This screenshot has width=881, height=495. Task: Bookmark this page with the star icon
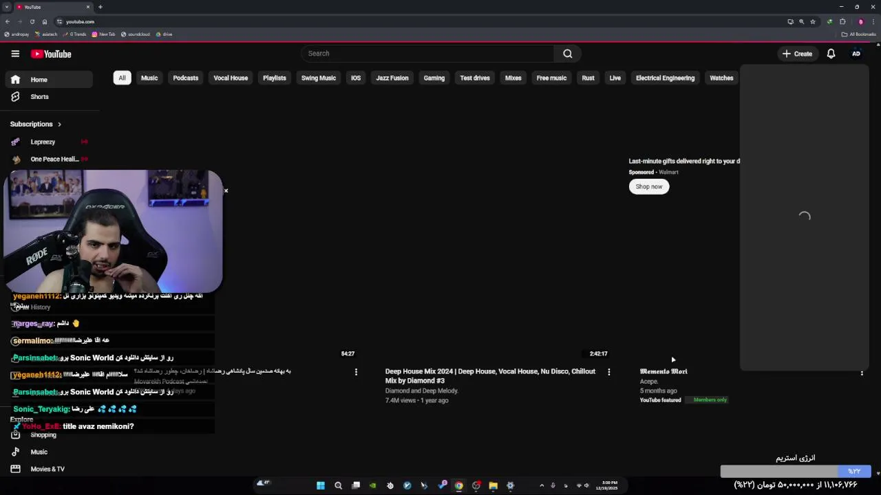(813, 22)
